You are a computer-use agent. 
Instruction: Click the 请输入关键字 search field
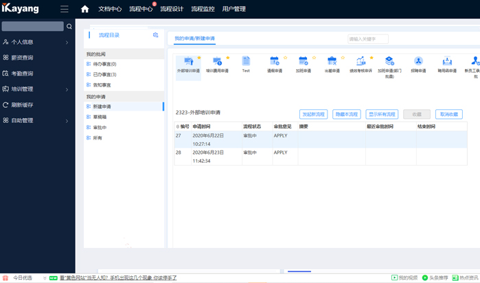point(367,39)
